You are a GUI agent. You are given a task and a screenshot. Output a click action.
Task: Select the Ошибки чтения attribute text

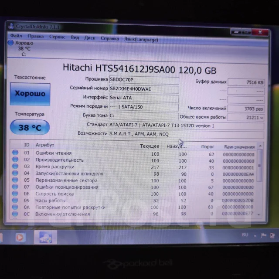click(54, 153)
